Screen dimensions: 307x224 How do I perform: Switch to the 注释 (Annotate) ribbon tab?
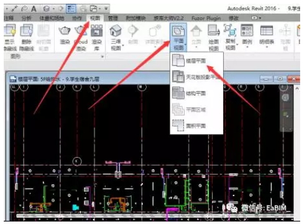click(9, 18)
